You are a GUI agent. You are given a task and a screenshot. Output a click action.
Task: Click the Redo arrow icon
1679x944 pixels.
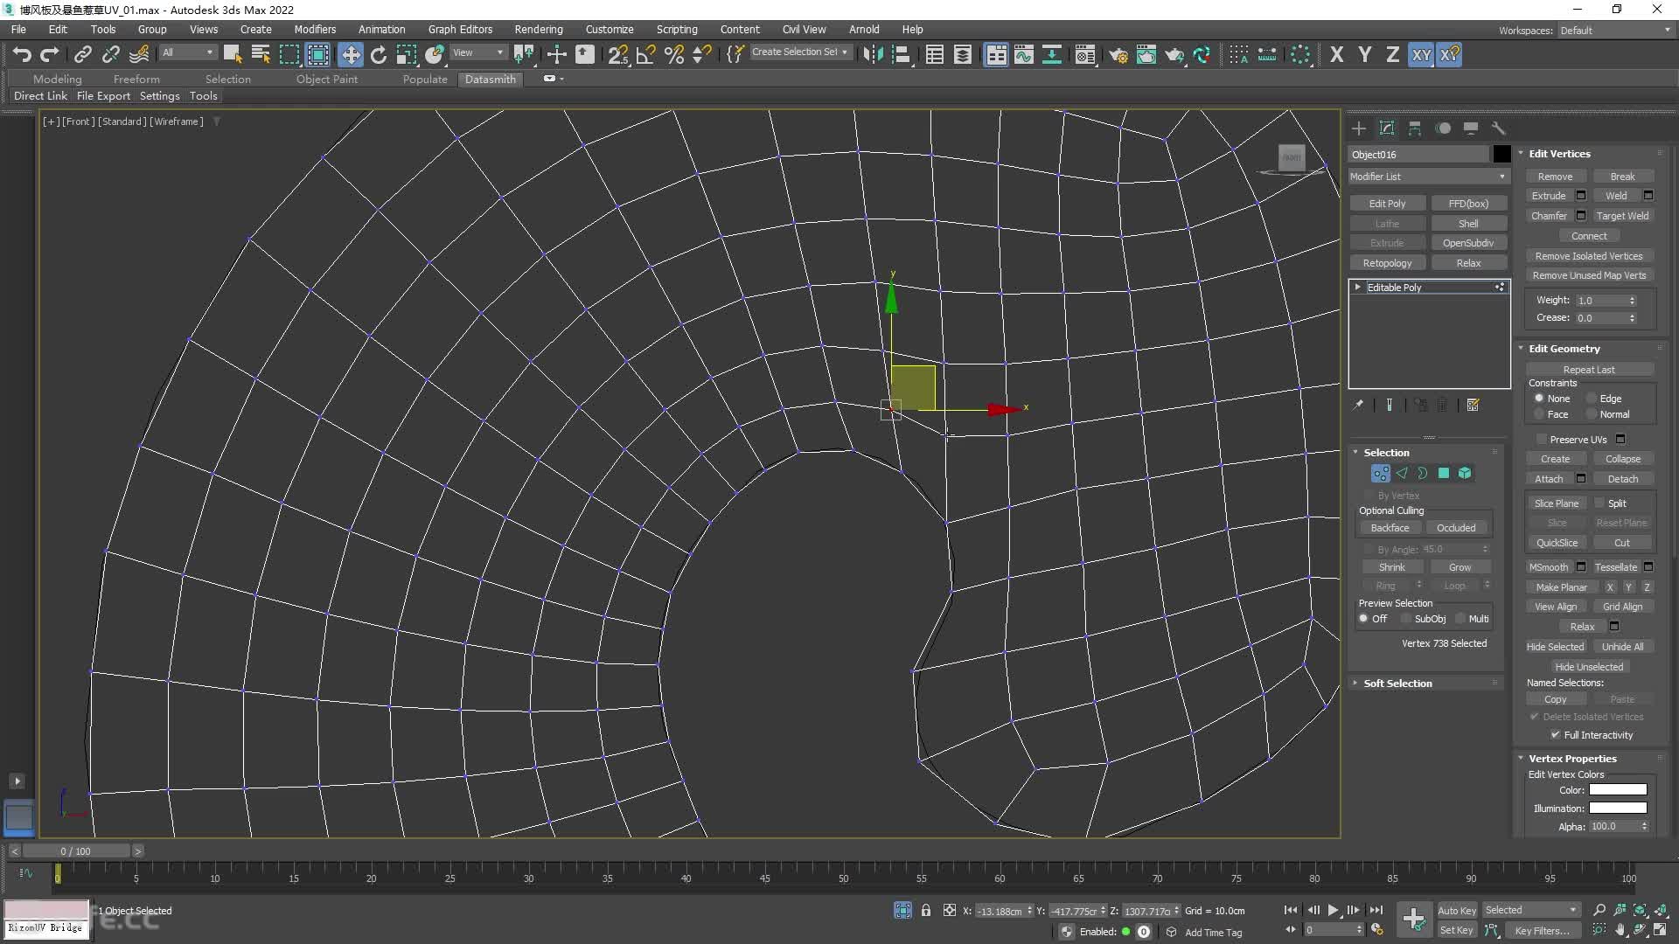tap(50, 54)
